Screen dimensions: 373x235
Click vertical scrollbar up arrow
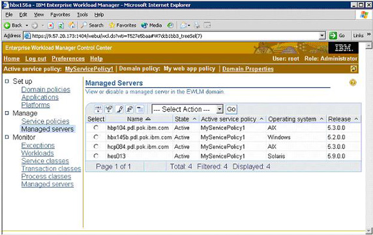(x=368, y=46)
